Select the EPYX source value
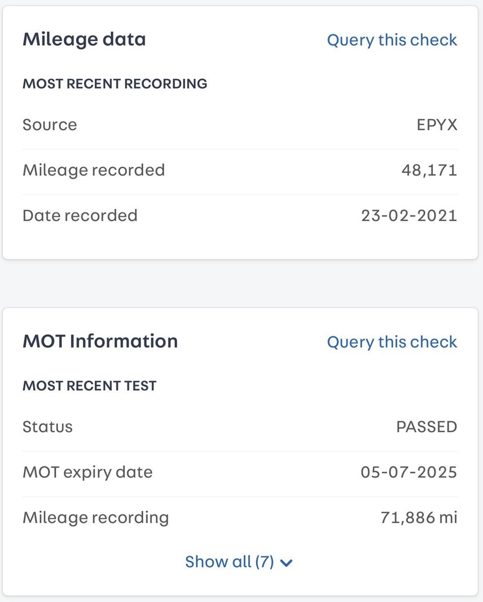 click(x=437, y=125)
